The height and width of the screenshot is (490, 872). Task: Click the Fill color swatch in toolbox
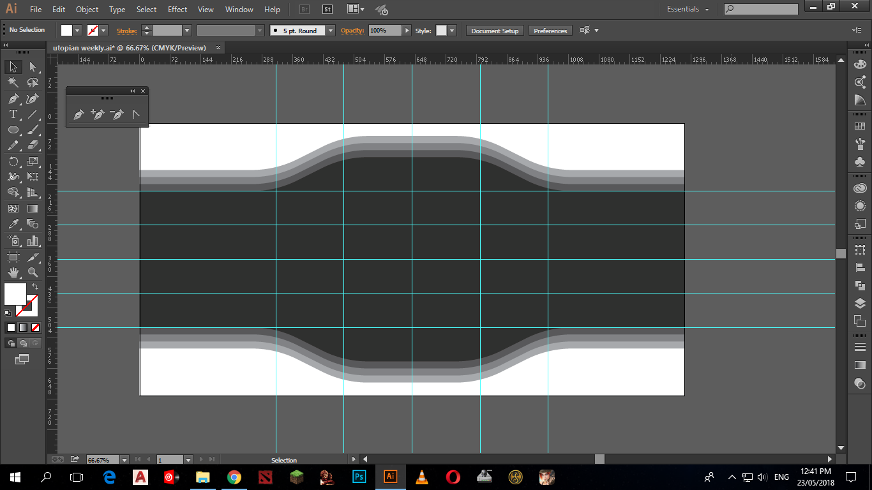(15, 294)
